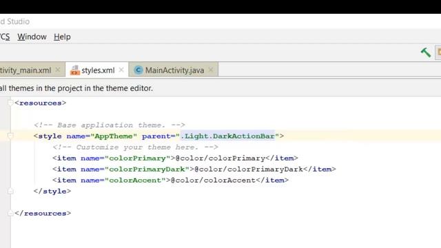441x248 pixels.
Task: Close the MainActivity.java tab
Action: point(211,70)
